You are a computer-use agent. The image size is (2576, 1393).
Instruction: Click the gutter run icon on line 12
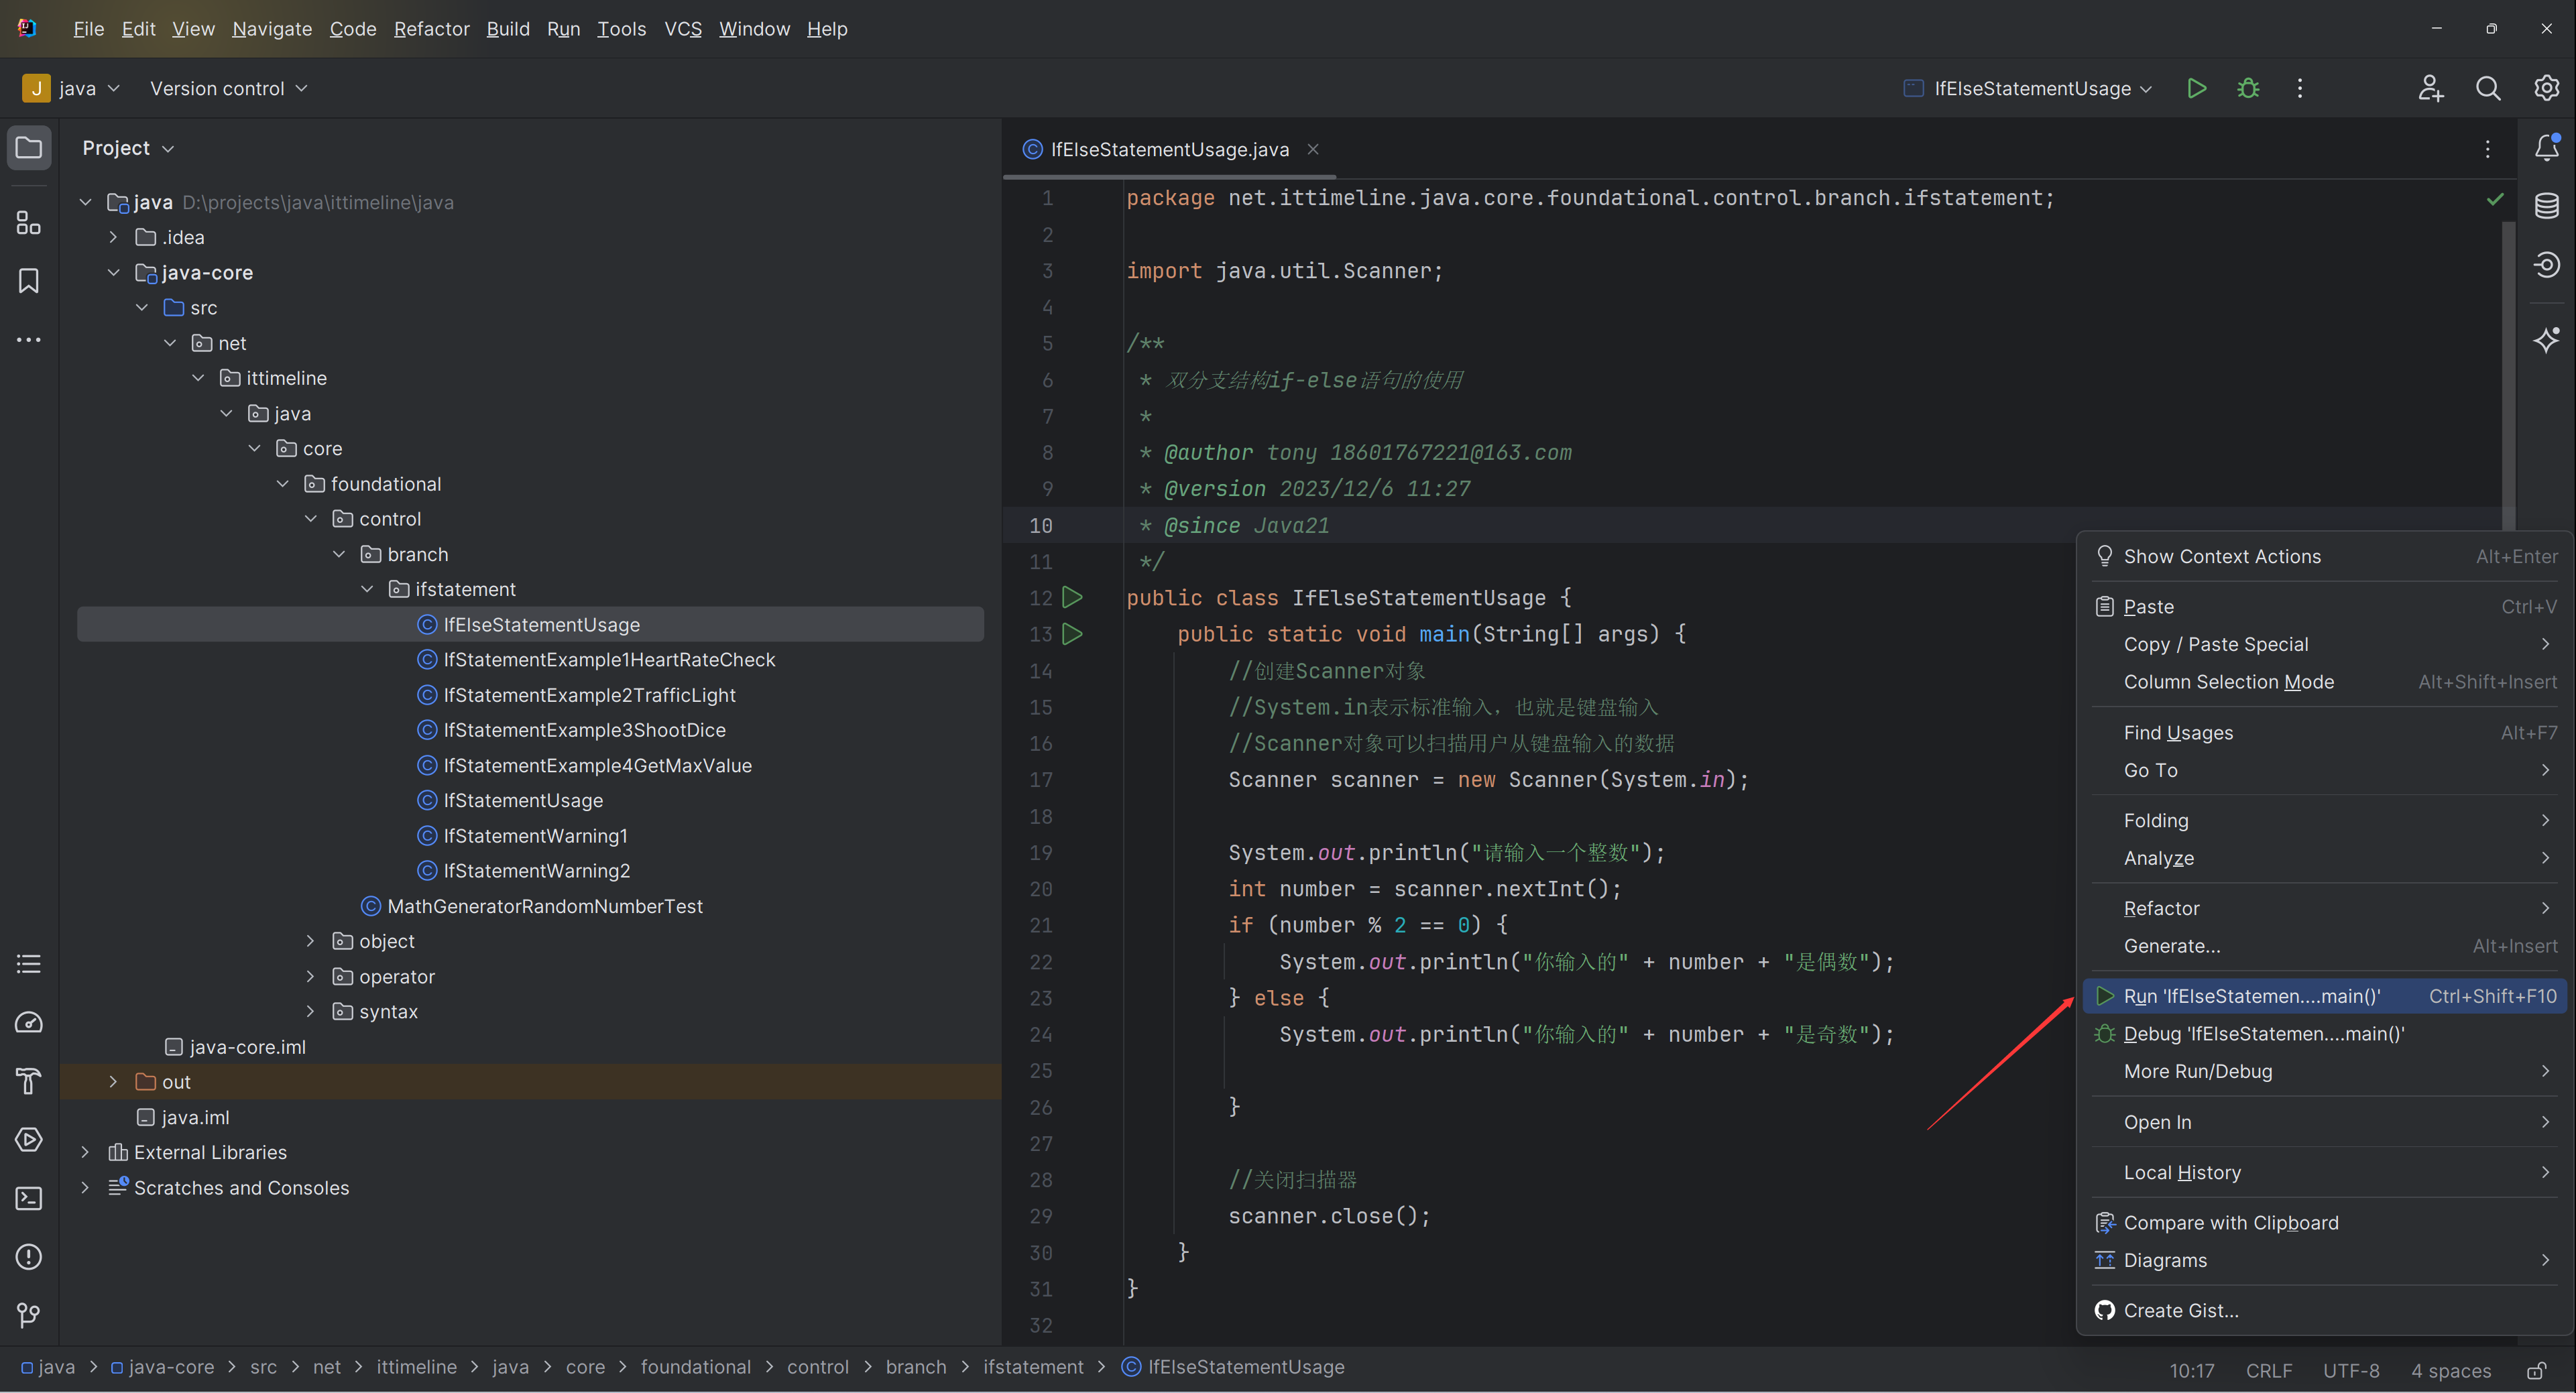(1072, 597)
